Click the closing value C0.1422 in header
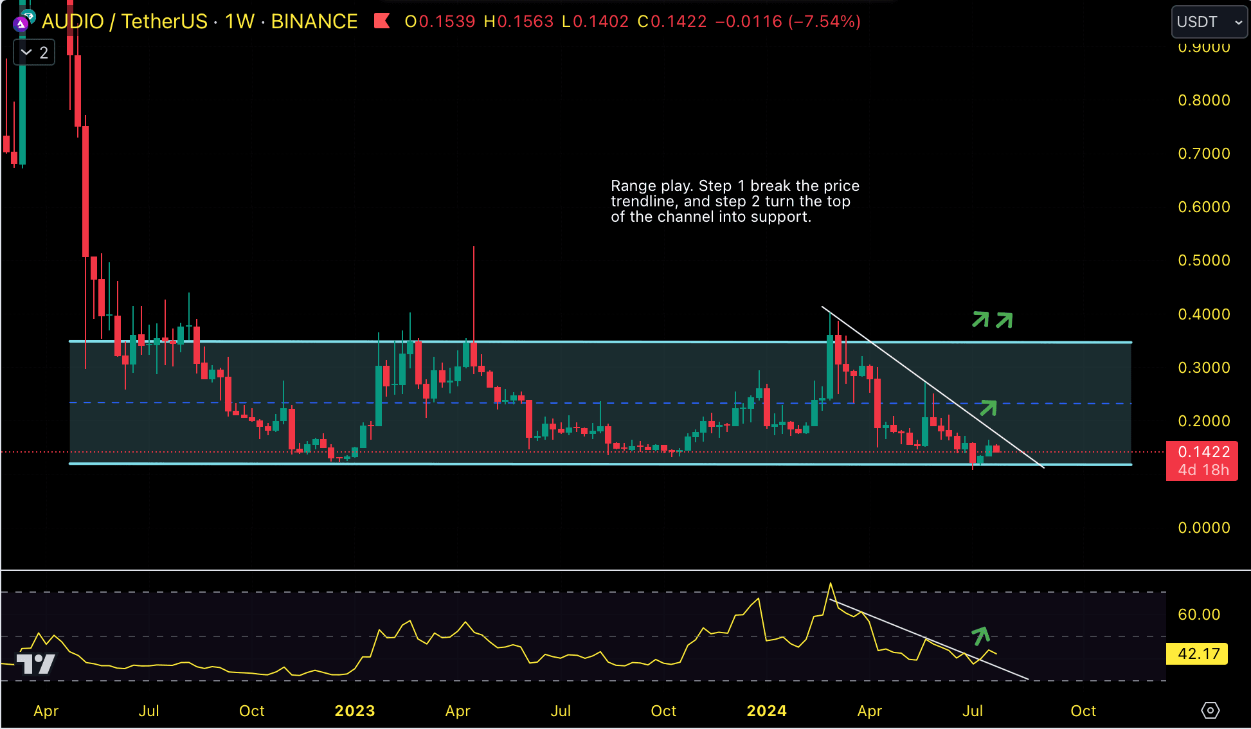This screenshot has width=1251, height=729. tap(672, 21)
